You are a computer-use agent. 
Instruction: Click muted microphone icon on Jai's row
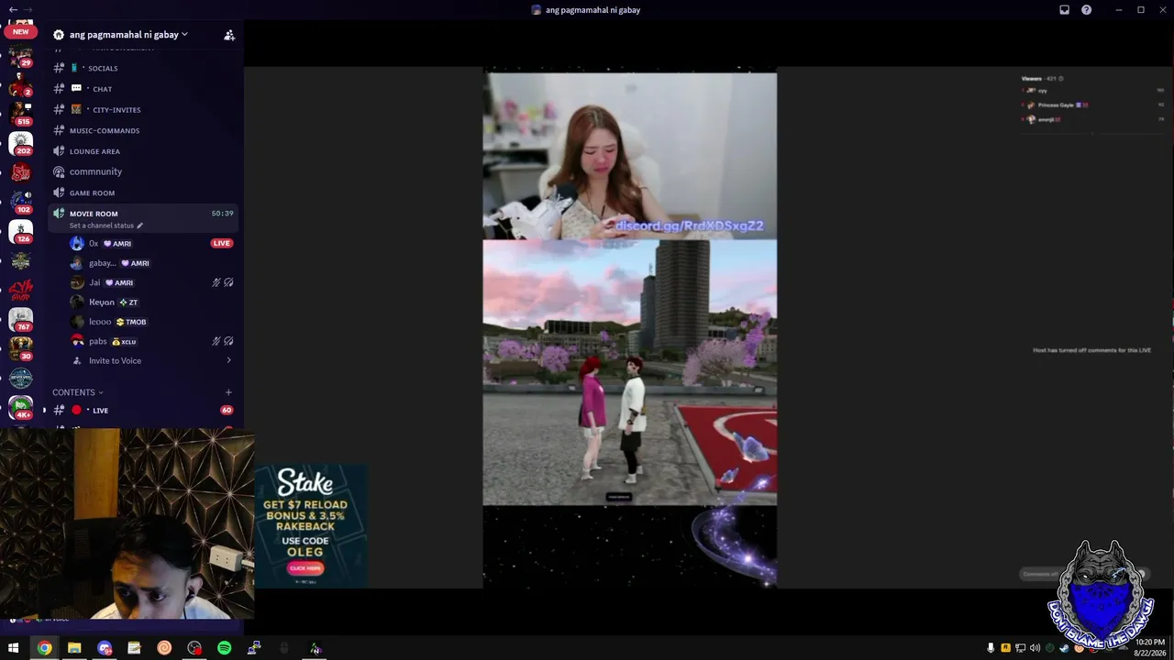click(x=216, y=282)
